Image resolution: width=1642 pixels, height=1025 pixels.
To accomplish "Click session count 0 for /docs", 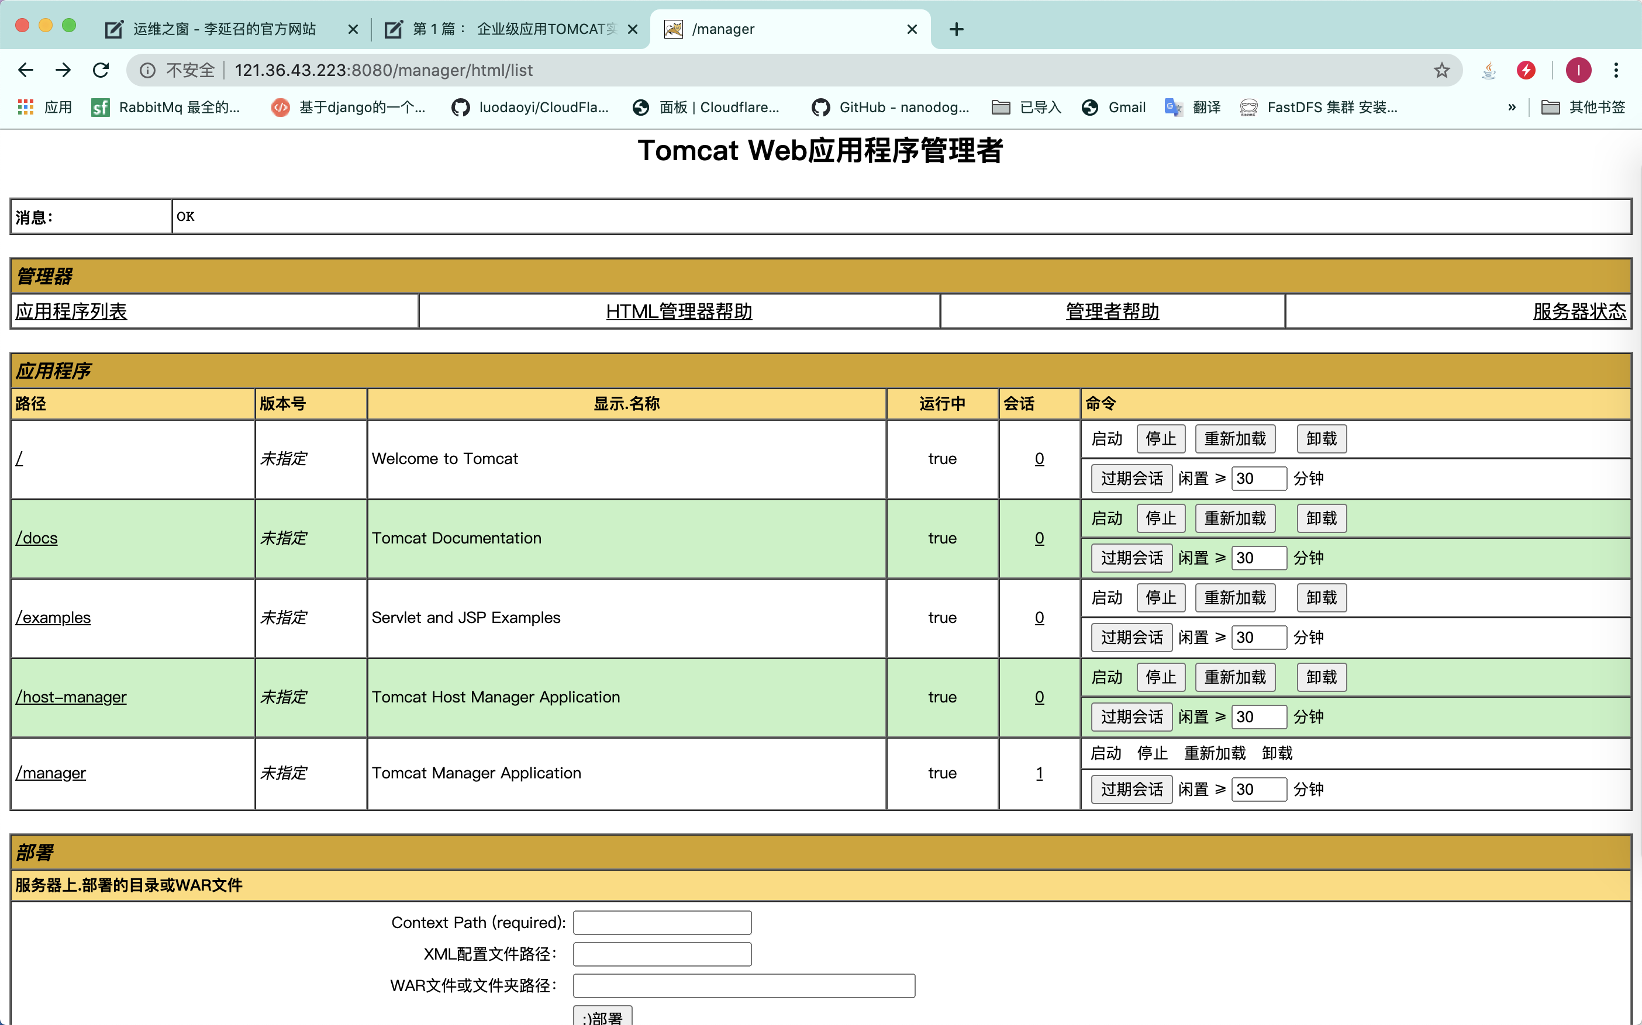I will pyautogui.click(x=1039, y=538).
